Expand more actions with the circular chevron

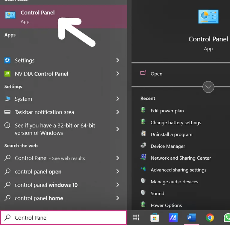point(208,87)
